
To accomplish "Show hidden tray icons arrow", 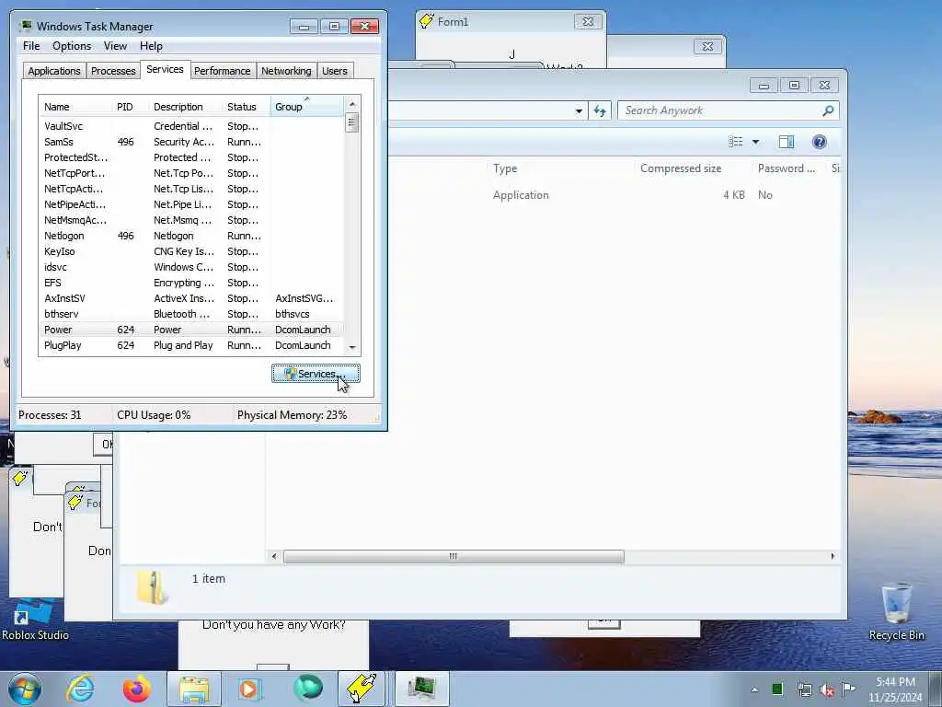I will pos(754,690).
